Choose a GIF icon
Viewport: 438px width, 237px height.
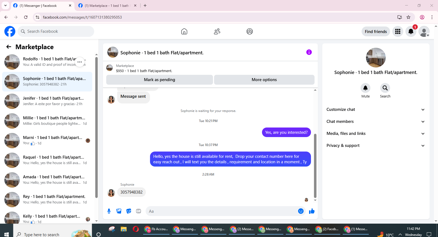coord(139,211)
